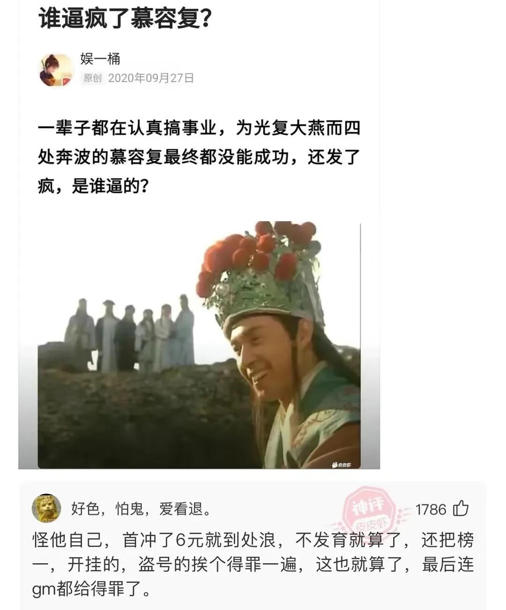
Task: Tap the article intro paragraph about 光复大燕
Action: click(x=199, y=158)
